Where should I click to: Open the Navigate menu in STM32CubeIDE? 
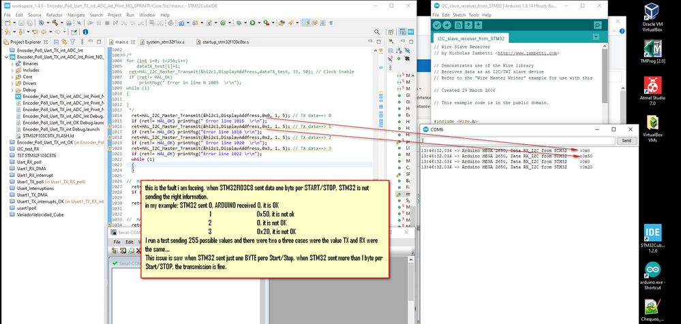(x=76, y=15)
